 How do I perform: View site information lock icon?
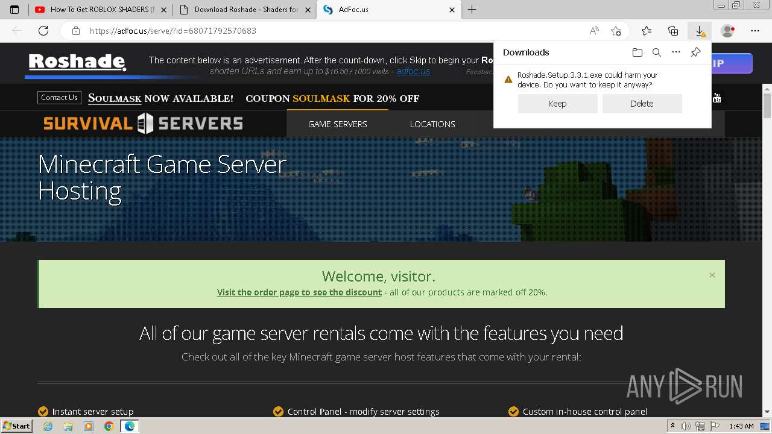click(x=76, y=31)
